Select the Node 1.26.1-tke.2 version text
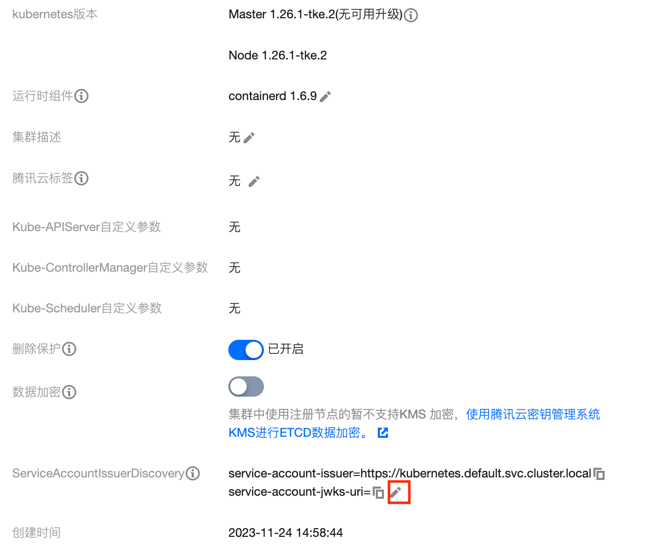659x547 pixels. click(x=278, y=55)
